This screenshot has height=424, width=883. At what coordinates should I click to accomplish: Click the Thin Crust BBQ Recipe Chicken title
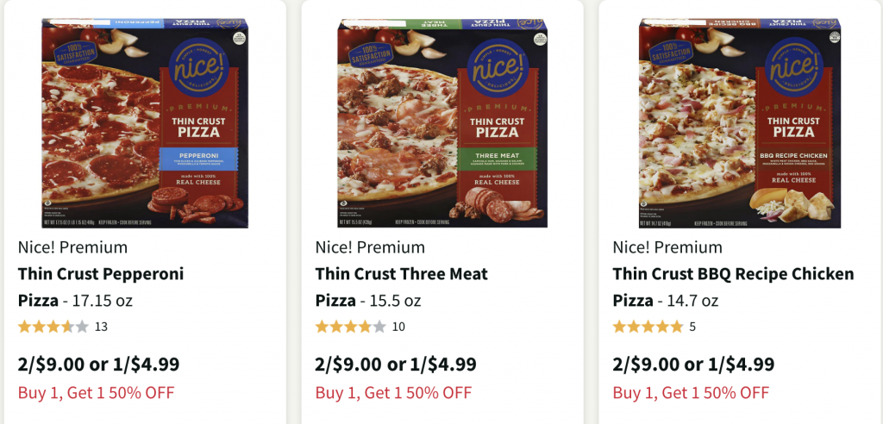coord(733,274)
